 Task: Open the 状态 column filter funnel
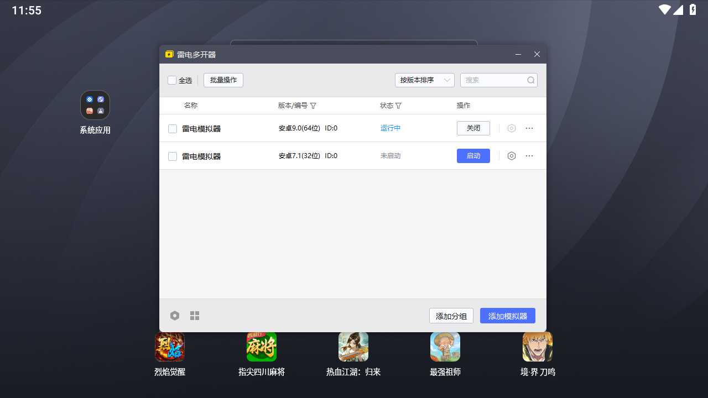[x=398, y=106]
